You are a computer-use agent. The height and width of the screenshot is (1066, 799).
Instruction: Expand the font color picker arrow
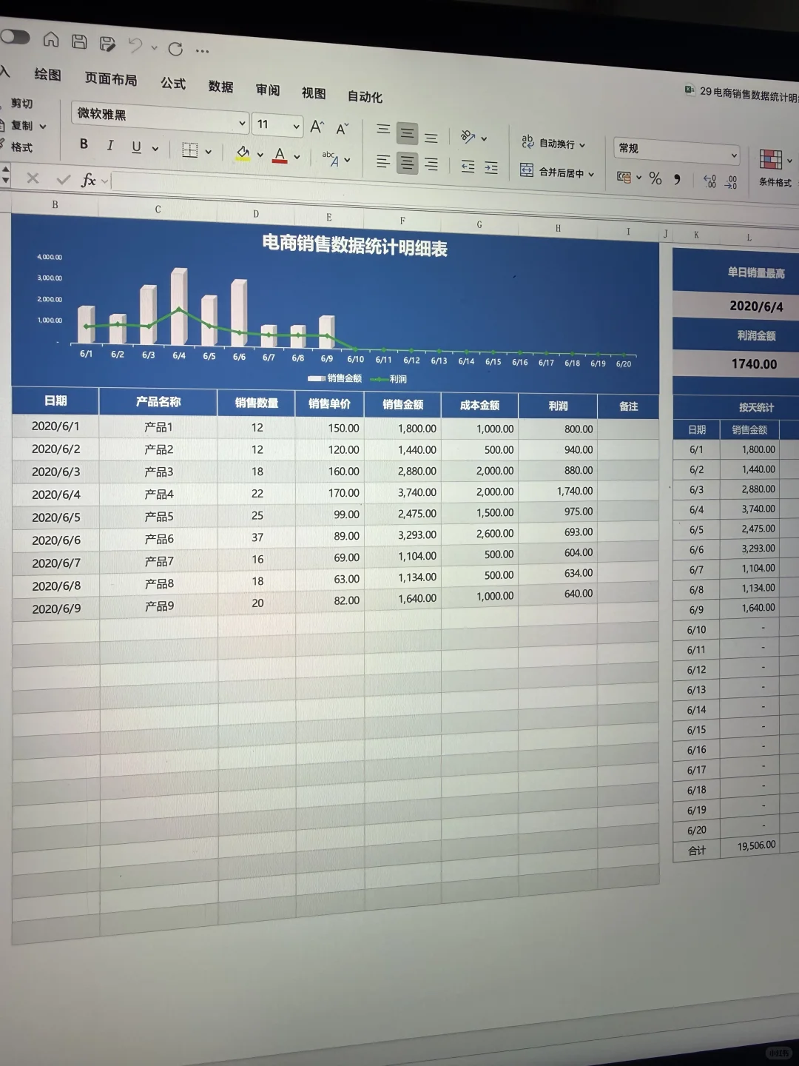pyautogui.click(x=297, y=157)
